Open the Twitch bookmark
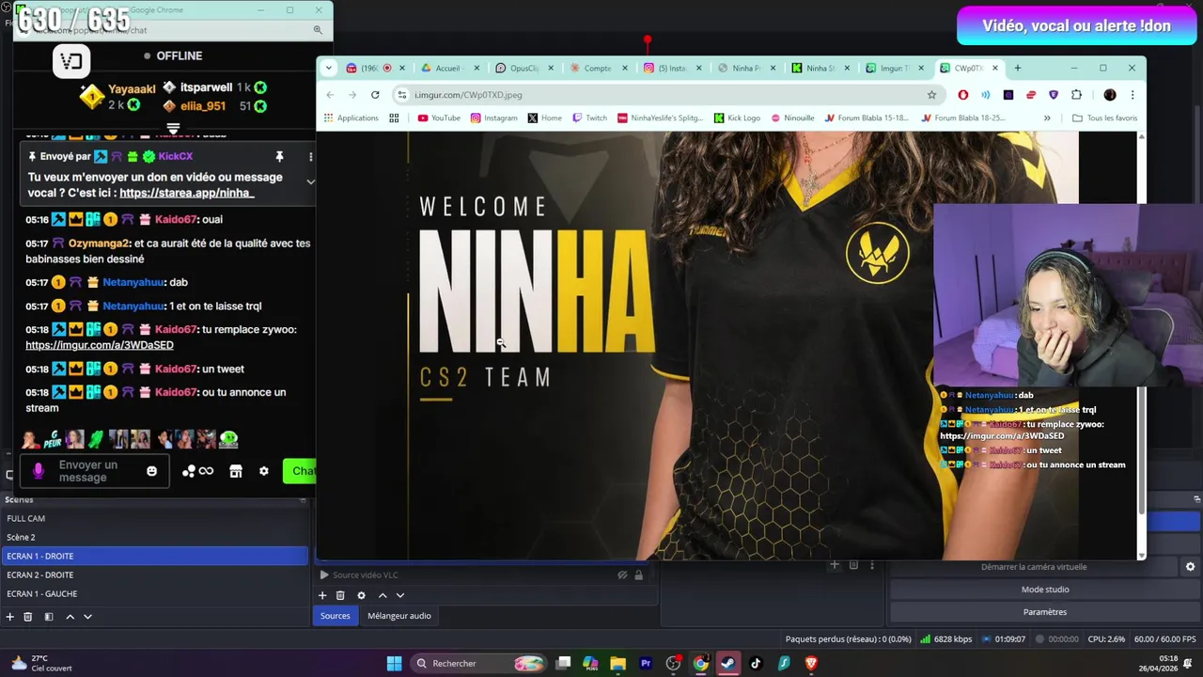1203x677 pixels. coord(589,118)
